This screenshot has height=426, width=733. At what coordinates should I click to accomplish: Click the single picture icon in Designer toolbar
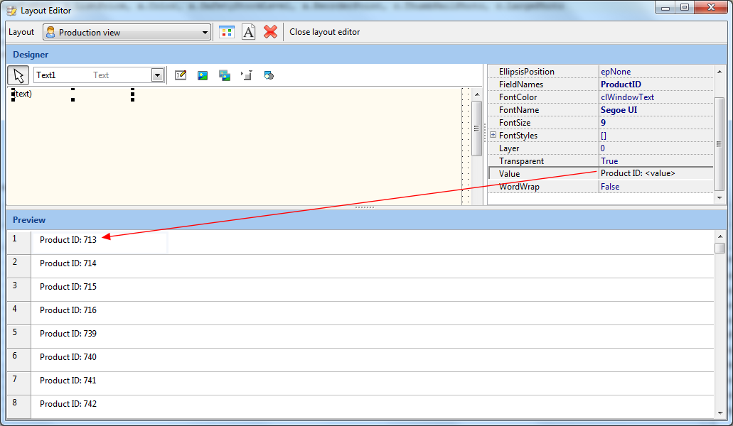point(203,75)
